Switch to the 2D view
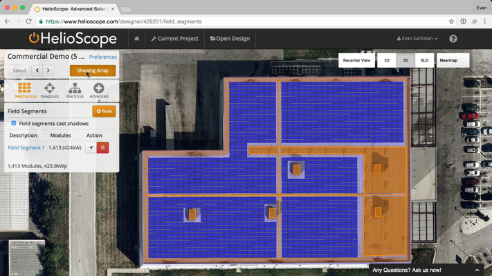 pos(387,60)
